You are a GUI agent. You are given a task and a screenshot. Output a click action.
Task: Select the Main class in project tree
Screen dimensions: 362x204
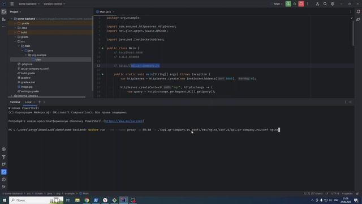click(38, 59)
